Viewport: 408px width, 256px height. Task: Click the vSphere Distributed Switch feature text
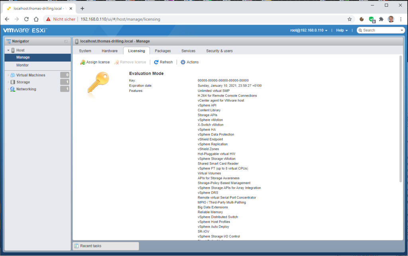click(x=218, y=217)
